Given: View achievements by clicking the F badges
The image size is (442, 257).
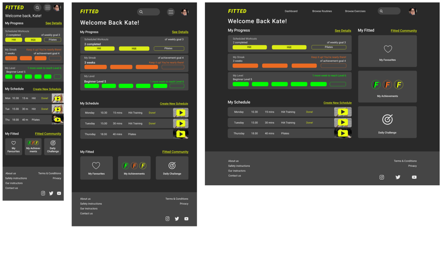Looking at the screenshot, I should (x=387, y=84).
